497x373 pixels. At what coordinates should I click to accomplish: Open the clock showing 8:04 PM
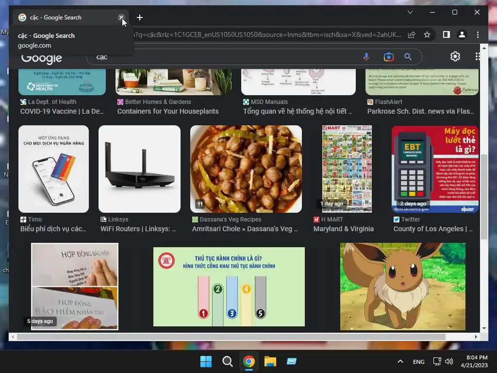click(474, 361)
